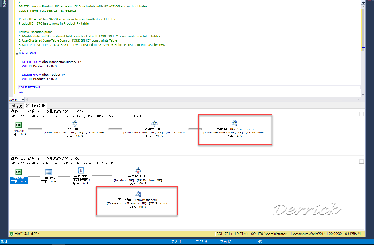Image resolution: width=374 pixels, height=245 pixels.
Task: Collapse the BEGIN TRAN code region
Action: 17,53
